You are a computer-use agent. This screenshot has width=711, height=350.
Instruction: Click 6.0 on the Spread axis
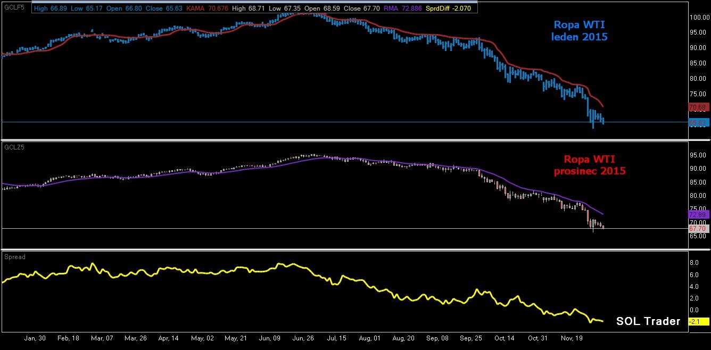click(x=695, y=274)
